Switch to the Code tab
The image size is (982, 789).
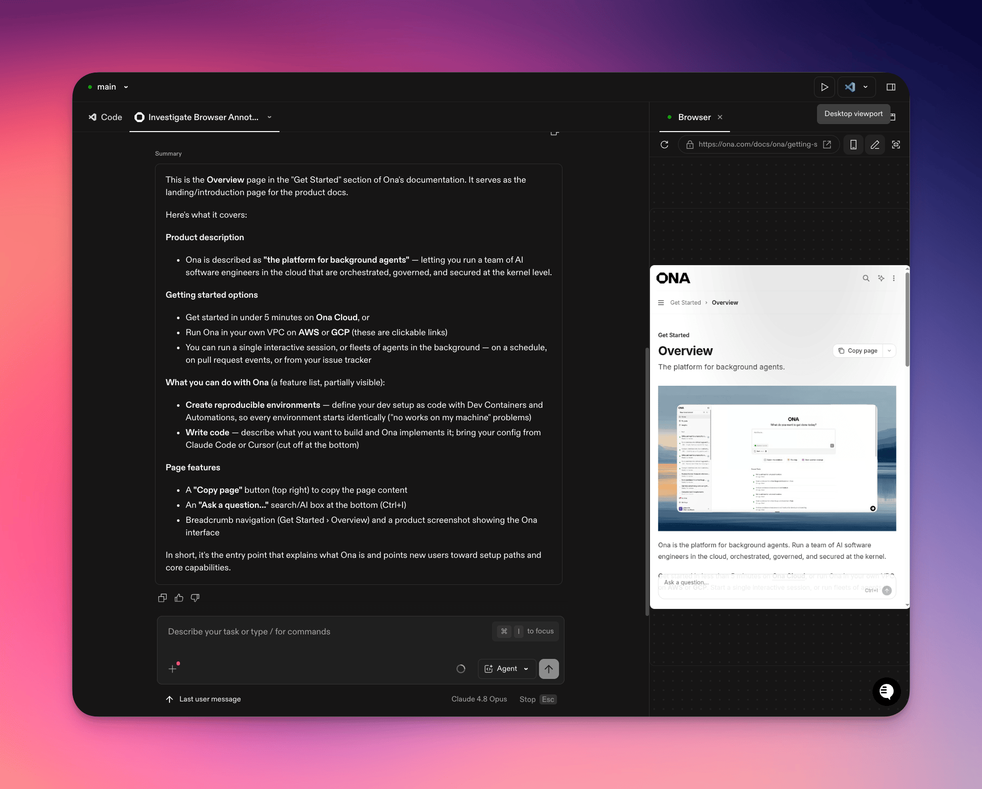(x=105, y=117)
